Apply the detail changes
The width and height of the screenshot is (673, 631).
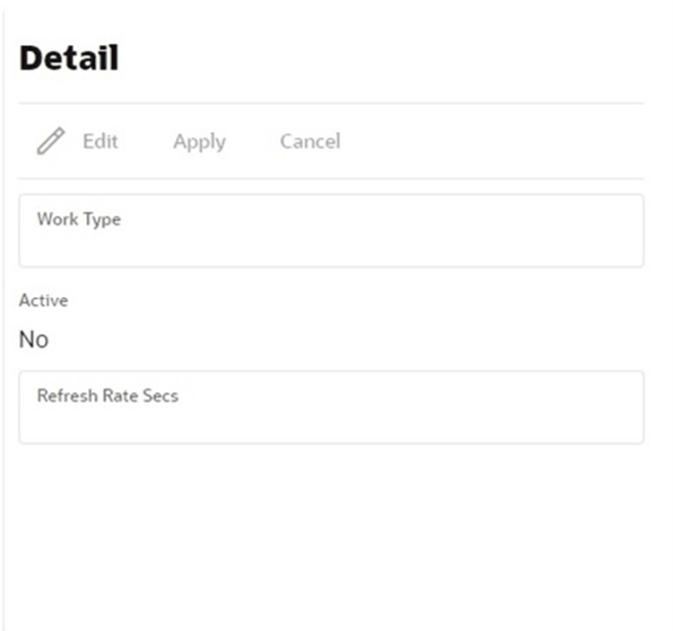click(199, 142)
